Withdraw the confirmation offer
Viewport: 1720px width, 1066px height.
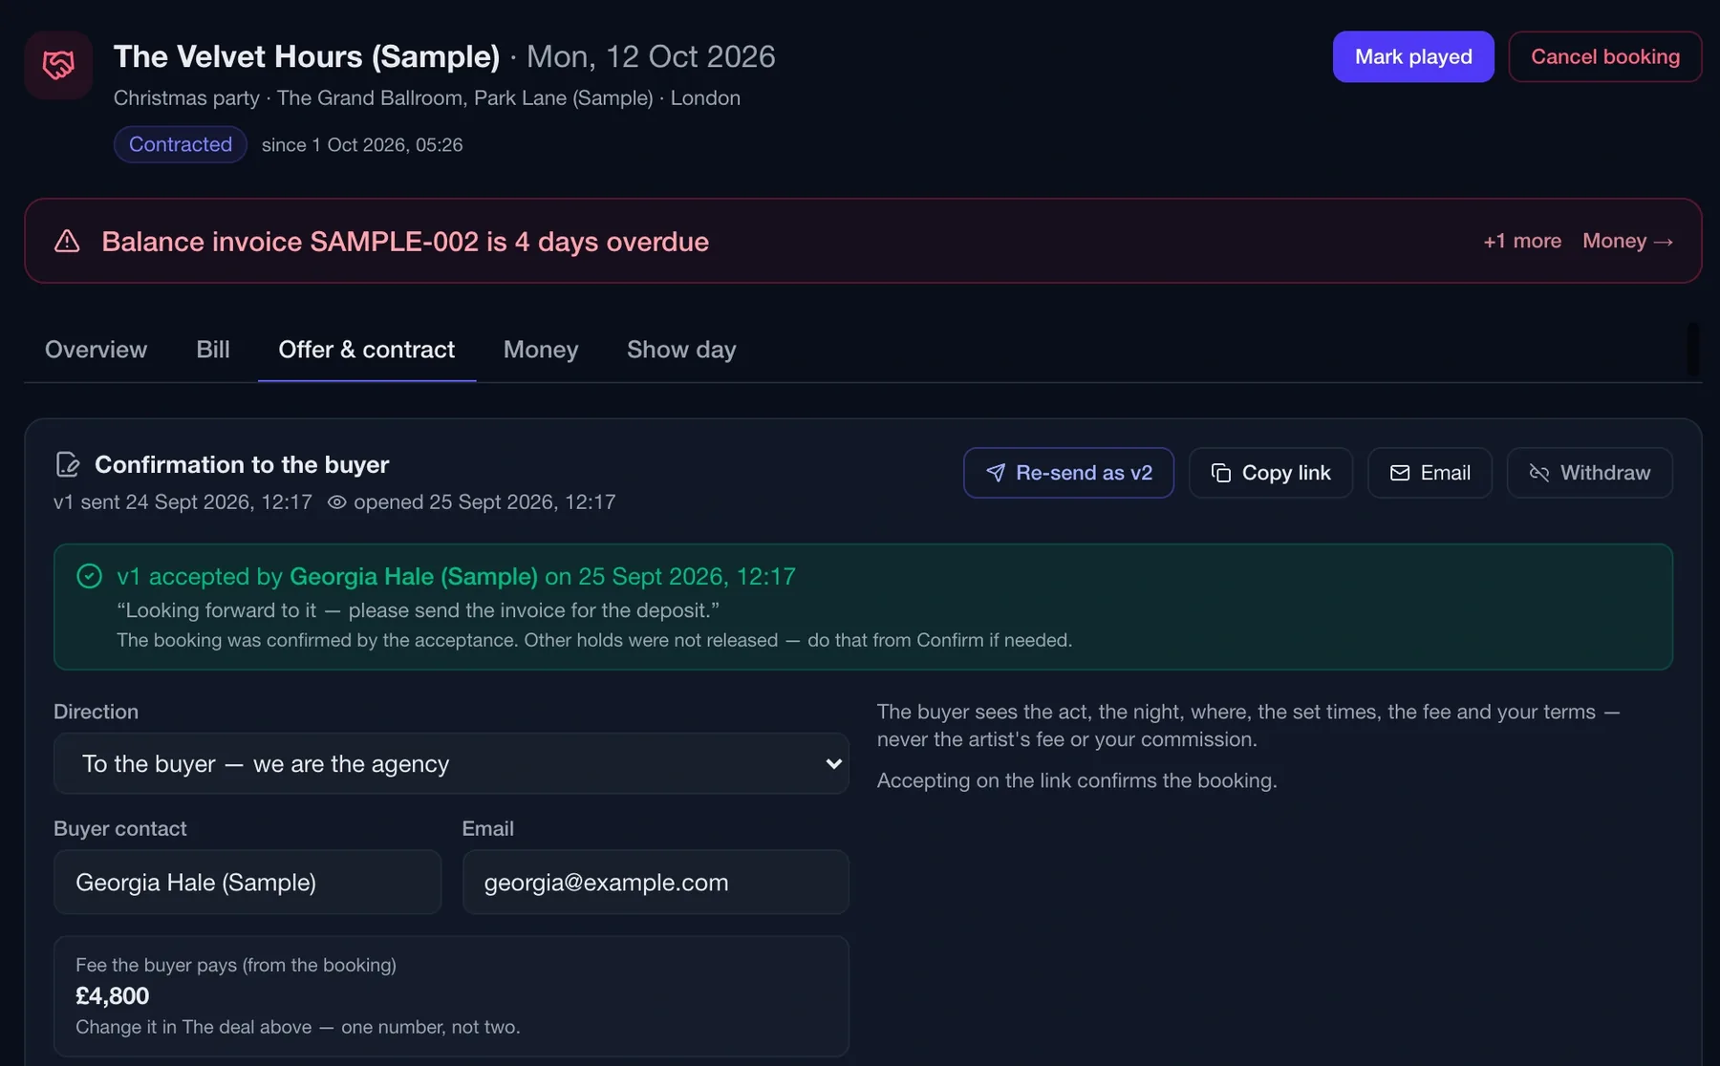(x=1590, y=473)
